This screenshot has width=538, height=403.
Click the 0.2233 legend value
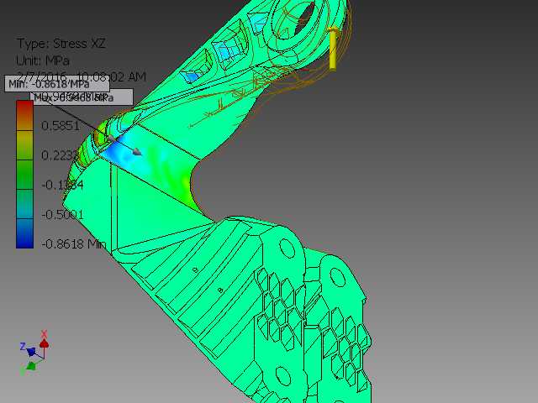click(x=61, y=155)
